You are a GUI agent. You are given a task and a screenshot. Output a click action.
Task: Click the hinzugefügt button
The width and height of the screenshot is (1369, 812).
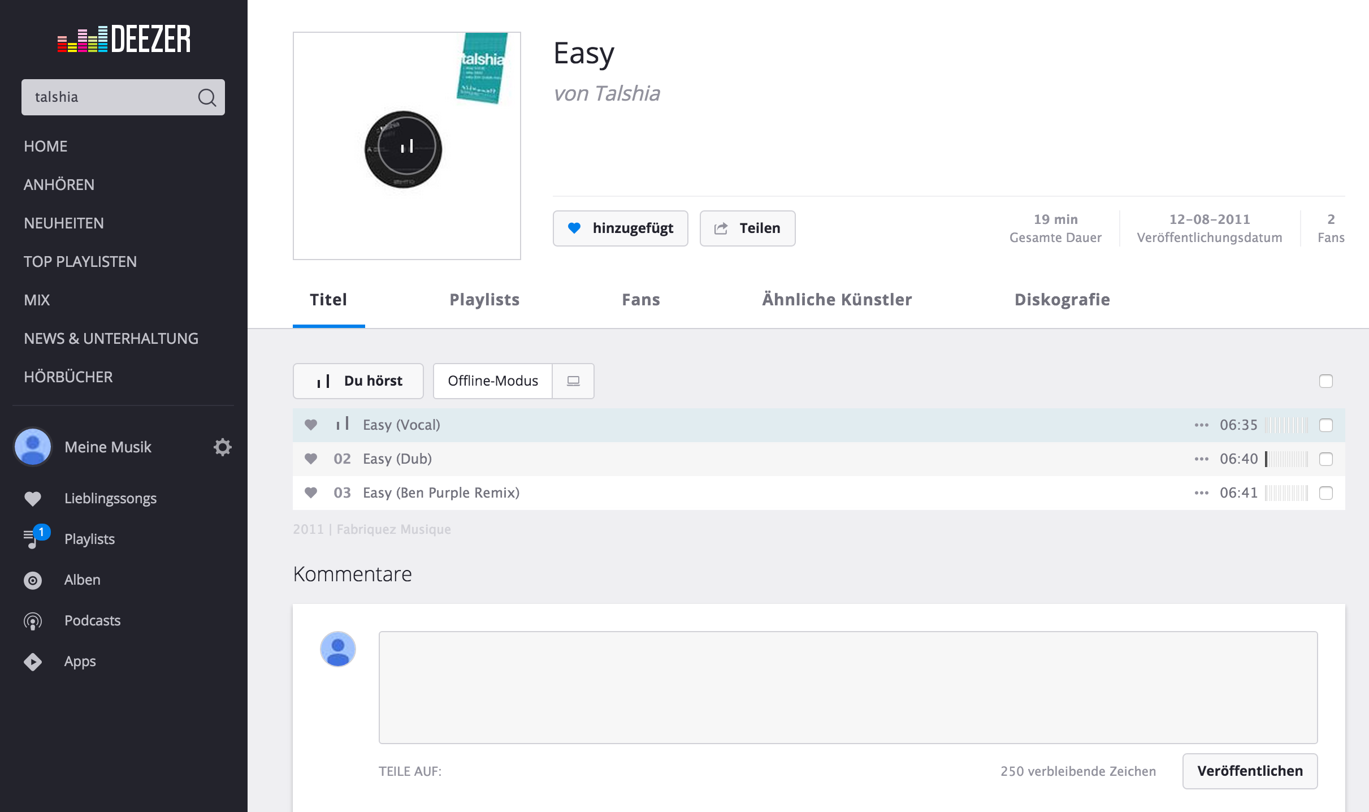620,228
